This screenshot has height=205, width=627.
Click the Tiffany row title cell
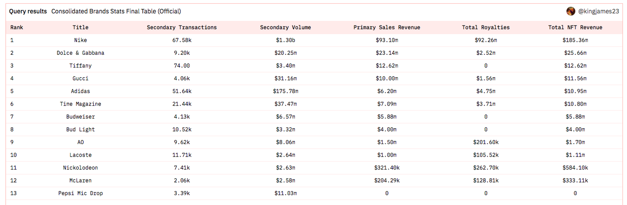tap(80, 66)
